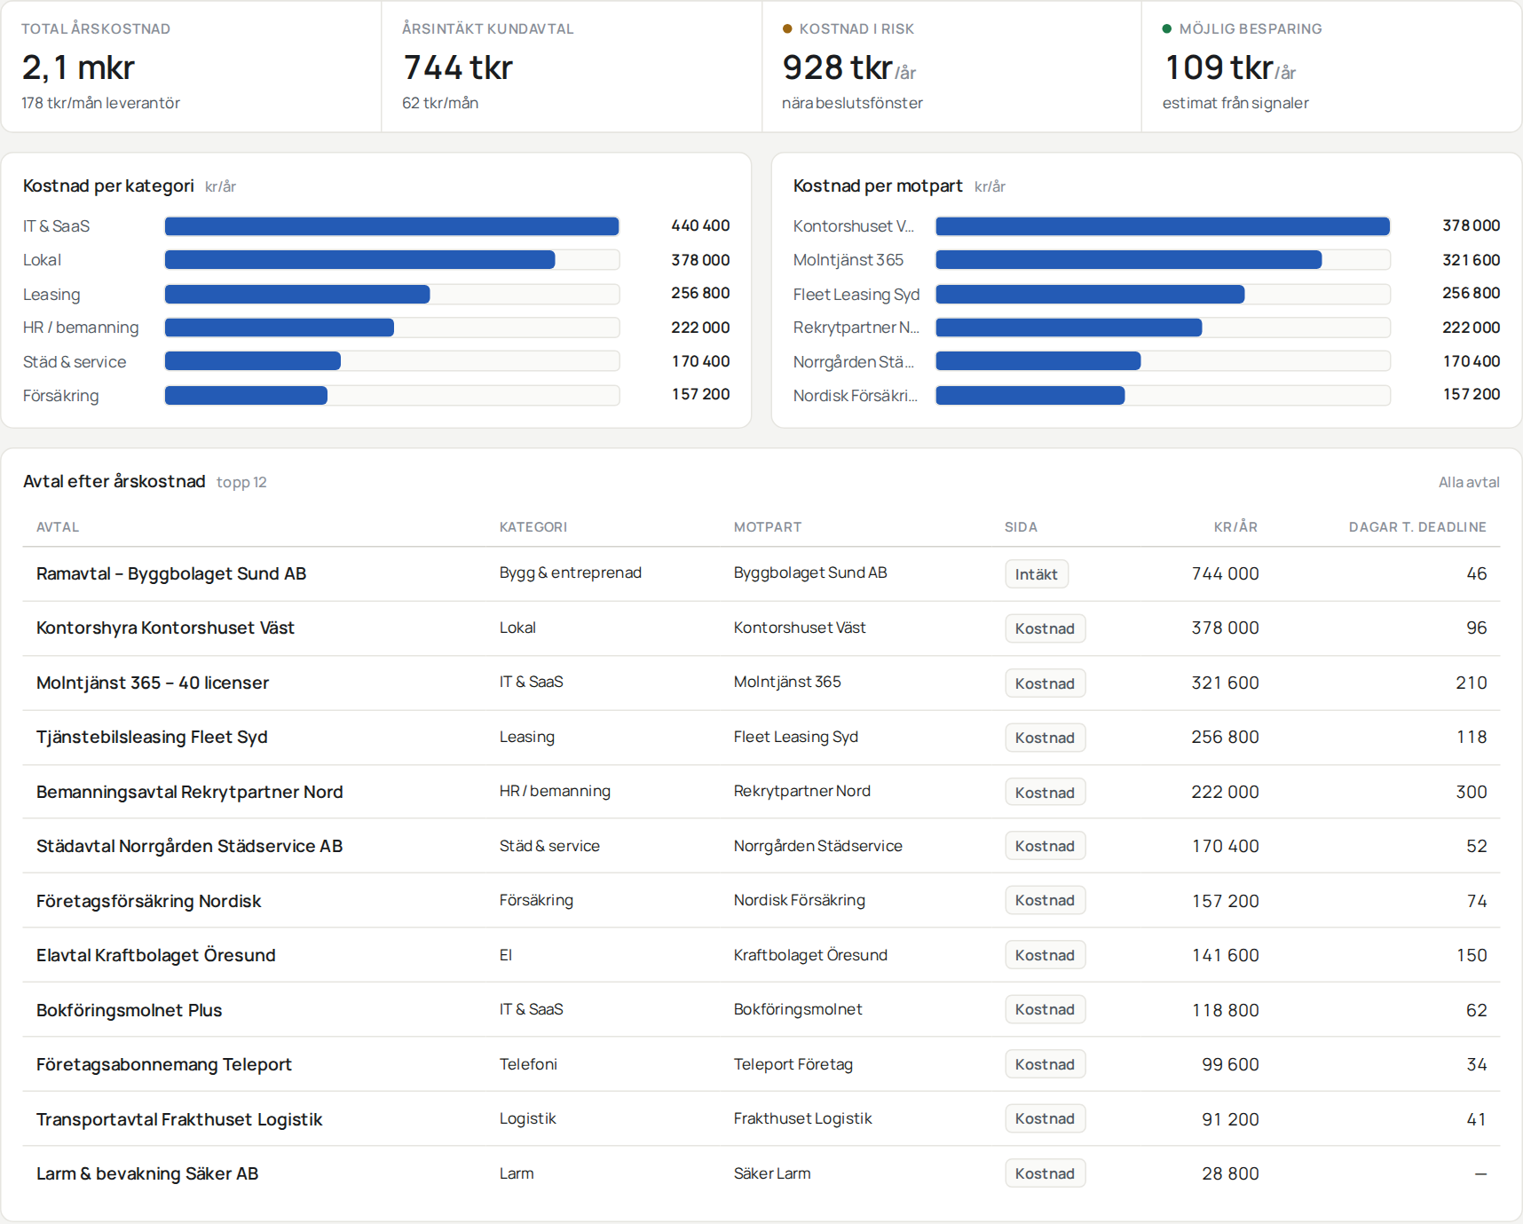Click the Byggbolaget Sund AB motpart cell
1523x1224 pixels.
tap(810, 573)
